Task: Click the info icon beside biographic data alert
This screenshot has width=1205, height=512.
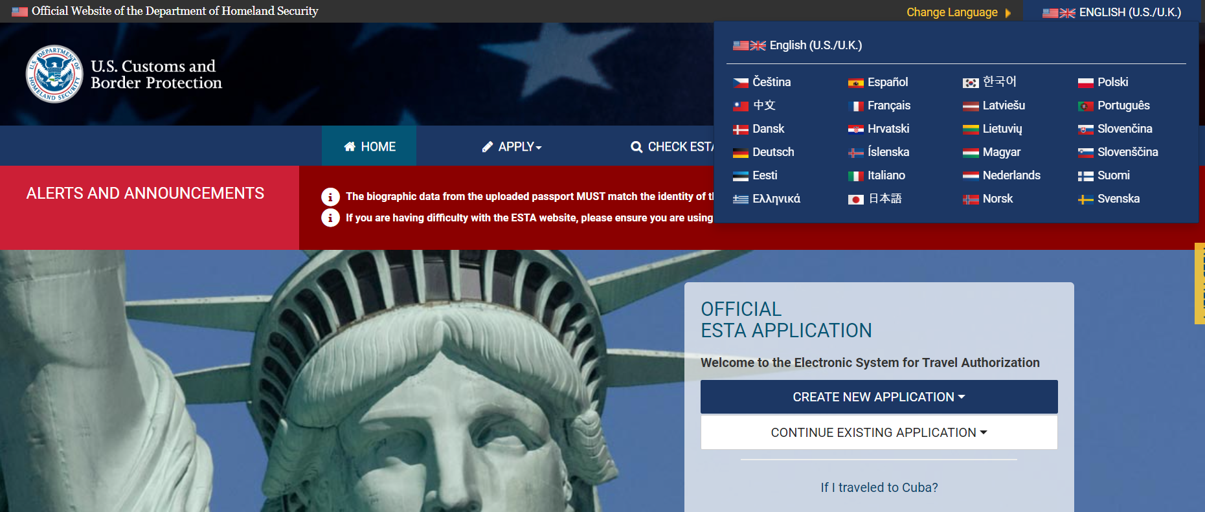Action: coord(330,197)
